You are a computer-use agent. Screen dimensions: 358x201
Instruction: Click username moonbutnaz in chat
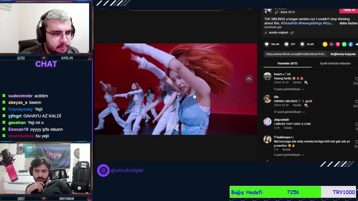click(21, 136)
